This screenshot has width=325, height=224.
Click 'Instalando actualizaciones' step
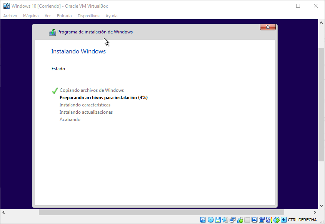click(x=86, y=112)
